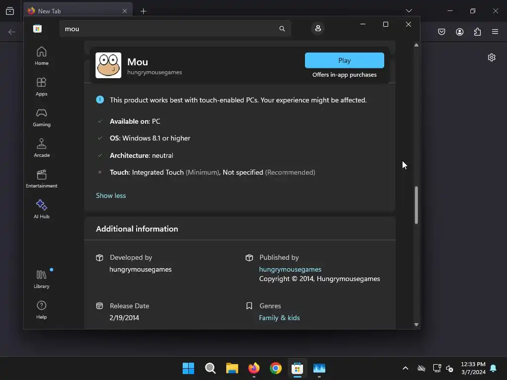
Task: Open hungrymousegames publisher link
Action: 290,269
